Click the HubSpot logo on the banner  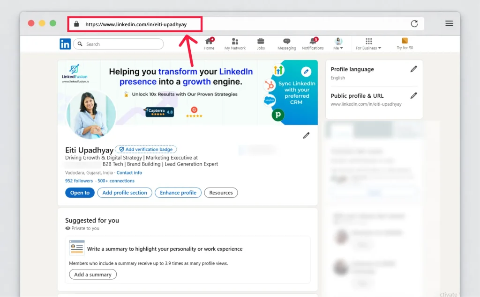270,85
